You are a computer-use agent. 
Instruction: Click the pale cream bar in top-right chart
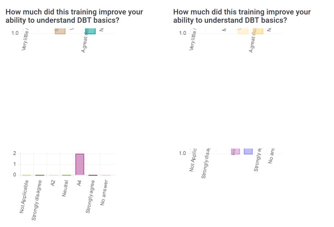243,31
